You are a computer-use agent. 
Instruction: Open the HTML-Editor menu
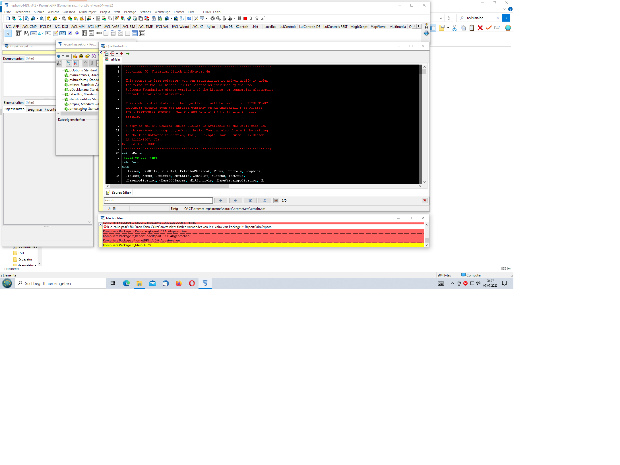click(x=212, y=12)
